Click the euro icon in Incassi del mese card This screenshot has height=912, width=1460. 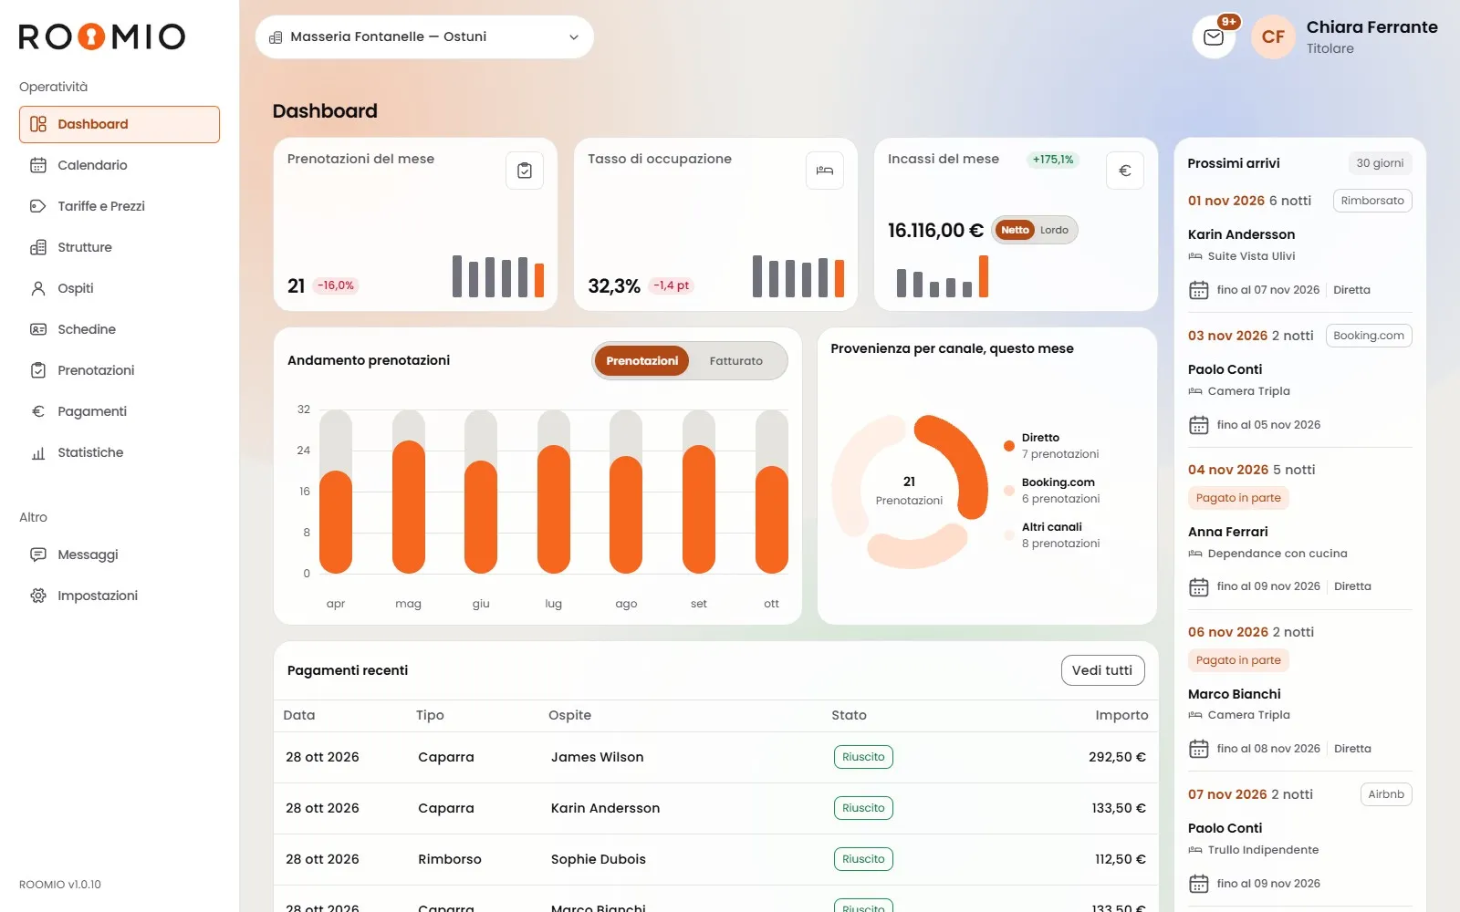(1125, 171)
